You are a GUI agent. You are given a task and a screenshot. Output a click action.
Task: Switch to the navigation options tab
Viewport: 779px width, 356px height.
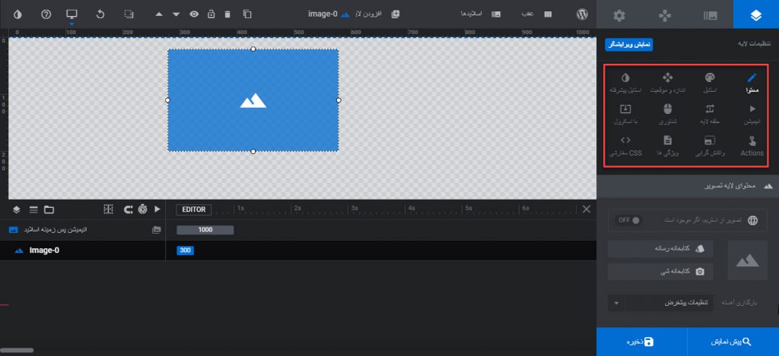point(665,15)
